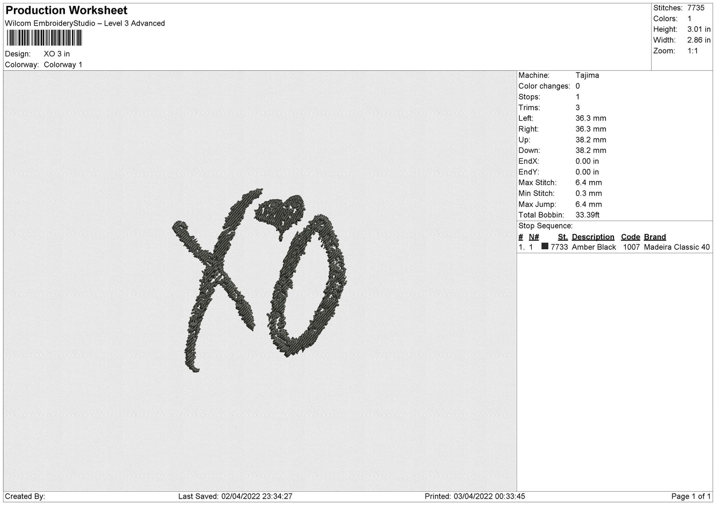
Task: Click the Code column header
Action: [630, 237]
